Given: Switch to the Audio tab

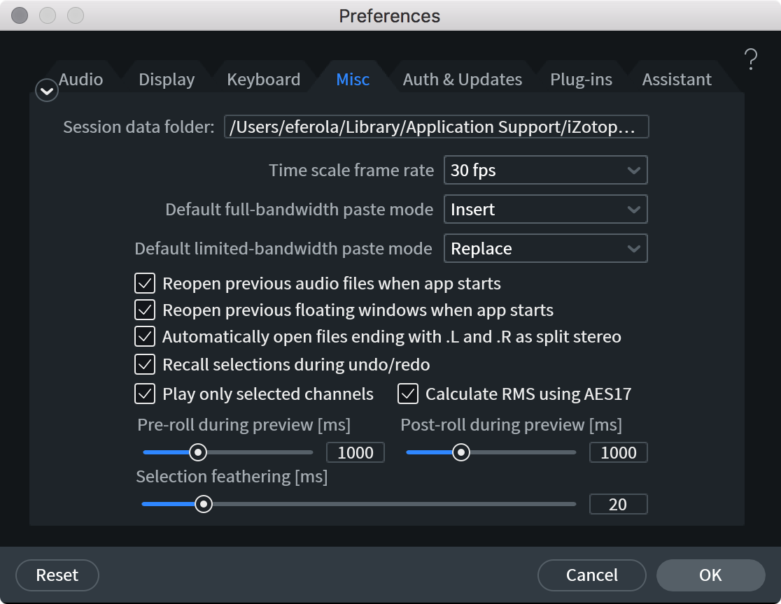Looking at the screenshot, I should (x=80, y=79).
